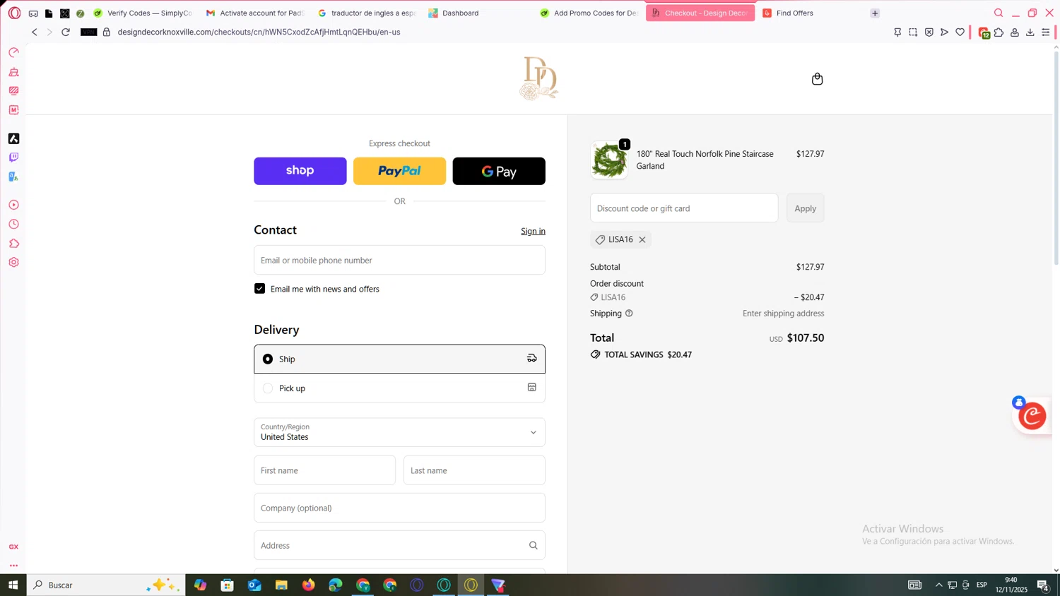Open ad blocker shield icon
This screenshot has width=1060, height=596.
(x=929, y=32)
